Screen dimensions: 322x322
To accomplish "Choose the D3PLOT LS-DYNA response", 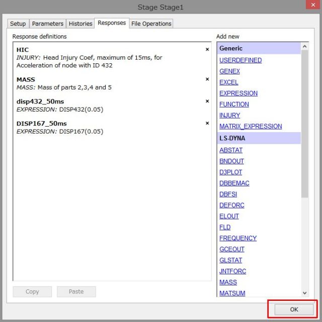I will pyautogui.click(x=231, y=172).
